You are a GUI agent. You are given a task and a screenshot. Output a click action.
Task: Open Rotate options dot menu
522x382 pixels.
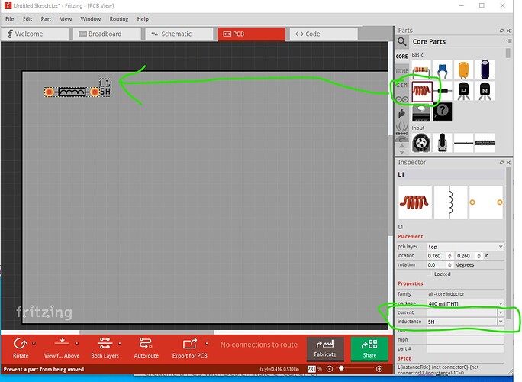[x=34, y=343]
